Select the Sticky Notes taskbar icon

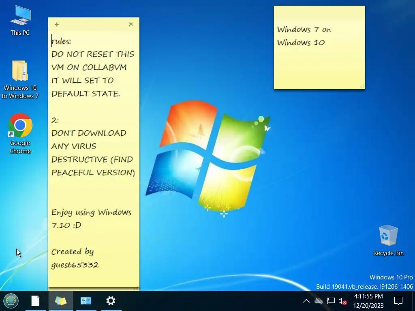pyautogui.click(x=61, y=301)
